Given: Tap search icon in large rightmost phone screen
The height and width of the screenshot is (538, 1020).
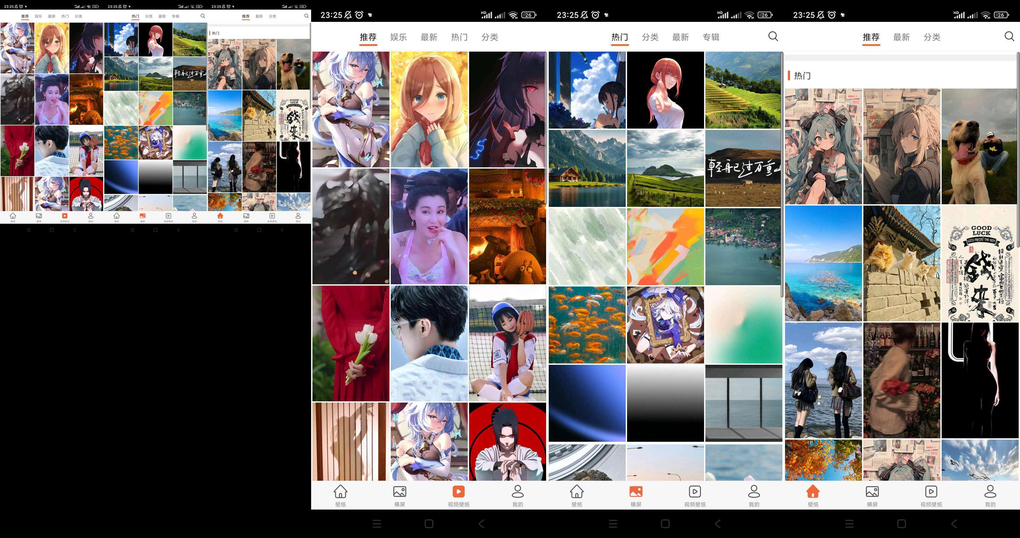Looking at the screenshot, I should pos(1009,36).
